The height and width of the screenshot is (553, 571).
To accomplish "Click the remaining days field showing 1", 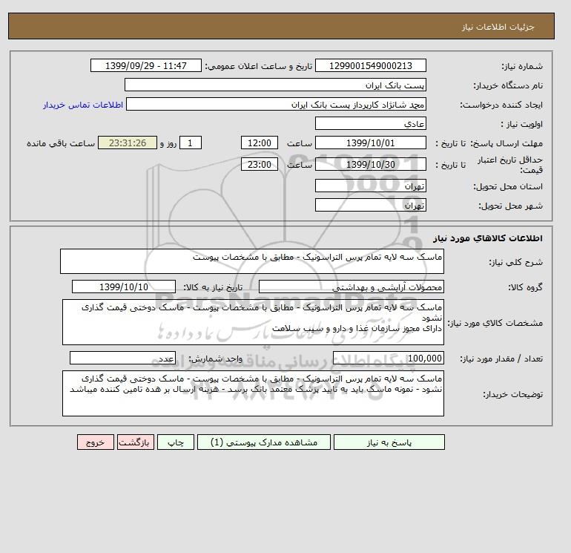I will coord(191,143).
